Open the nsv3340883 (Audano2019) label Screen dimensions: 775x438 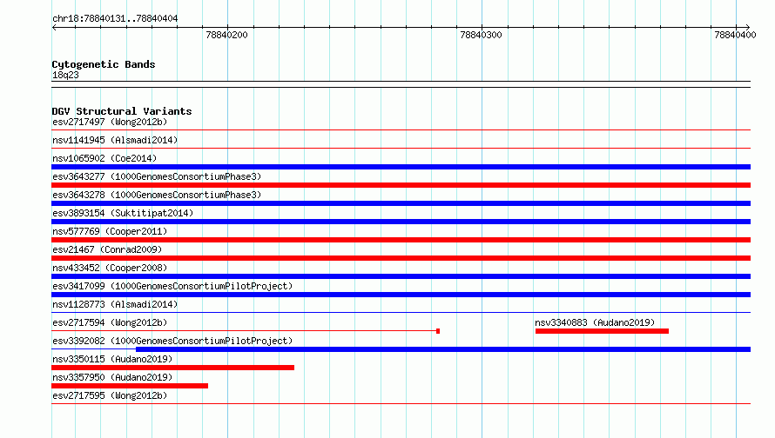(595, 322)
